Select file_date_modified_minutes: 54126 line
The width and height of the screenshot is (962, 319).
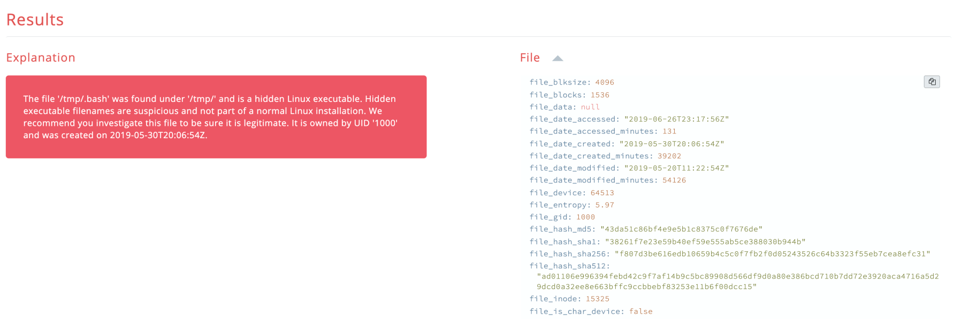[608, 180]
